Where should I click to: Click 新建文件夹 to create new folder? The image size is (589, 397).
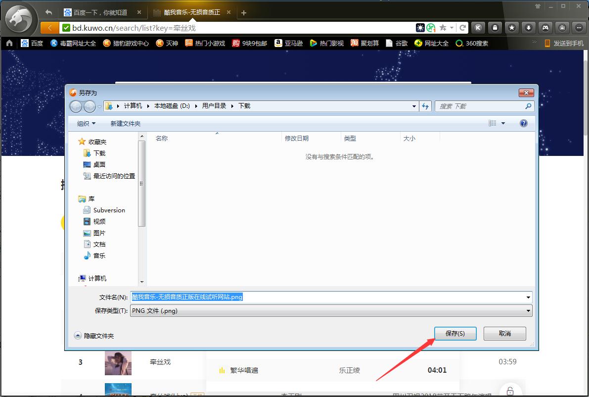(x=126, y=123)
